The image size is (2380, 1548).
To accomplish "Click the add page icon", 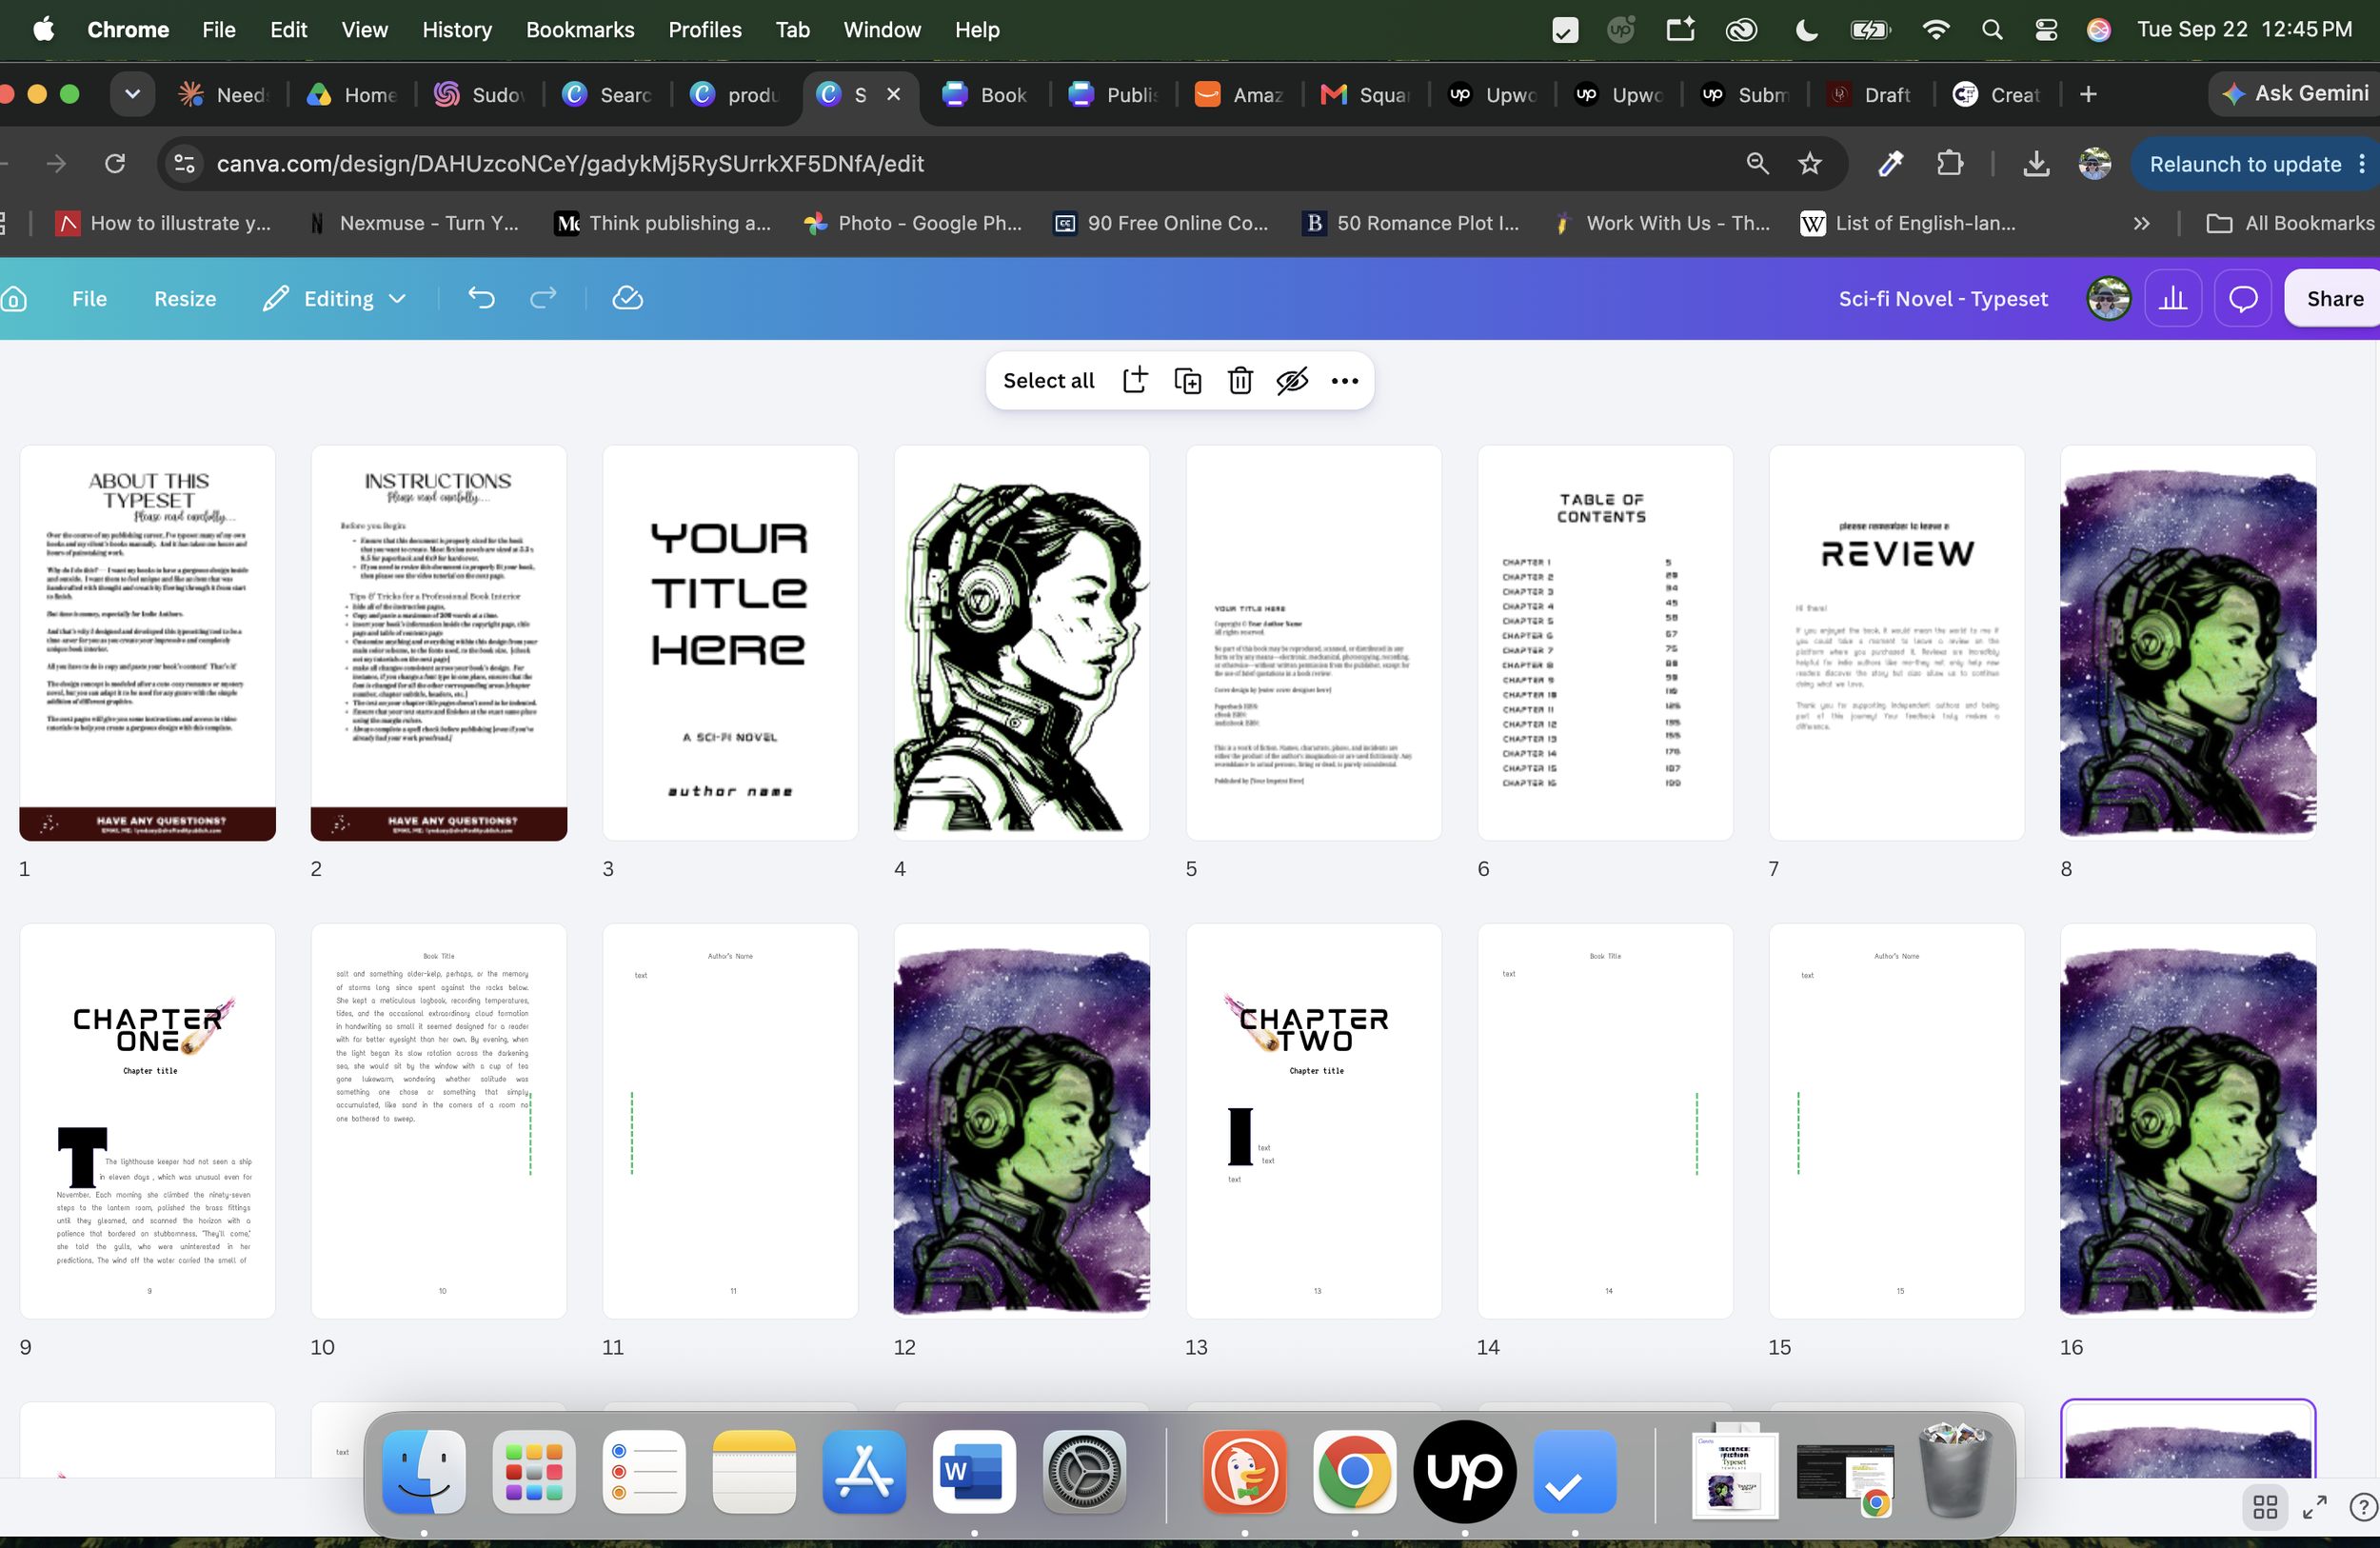I will [1135, 380].
